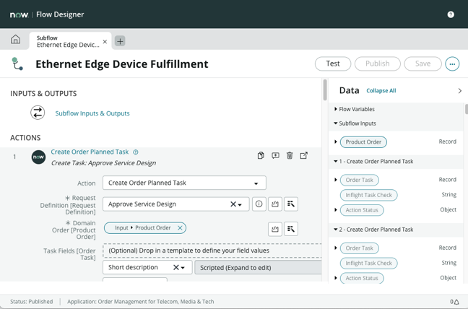Click the Order Task pill in section 1
The width and height of the screenshot is (468, 309).
click(360, 180)
